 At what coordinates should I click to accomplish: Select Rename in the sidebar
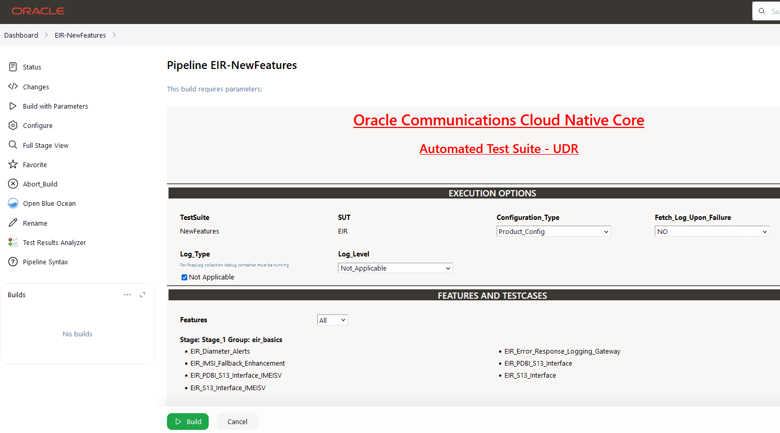coord(35,224)
